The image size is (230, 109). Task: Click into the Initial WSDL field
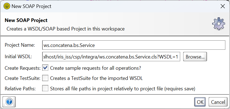[x=111, y=57]
